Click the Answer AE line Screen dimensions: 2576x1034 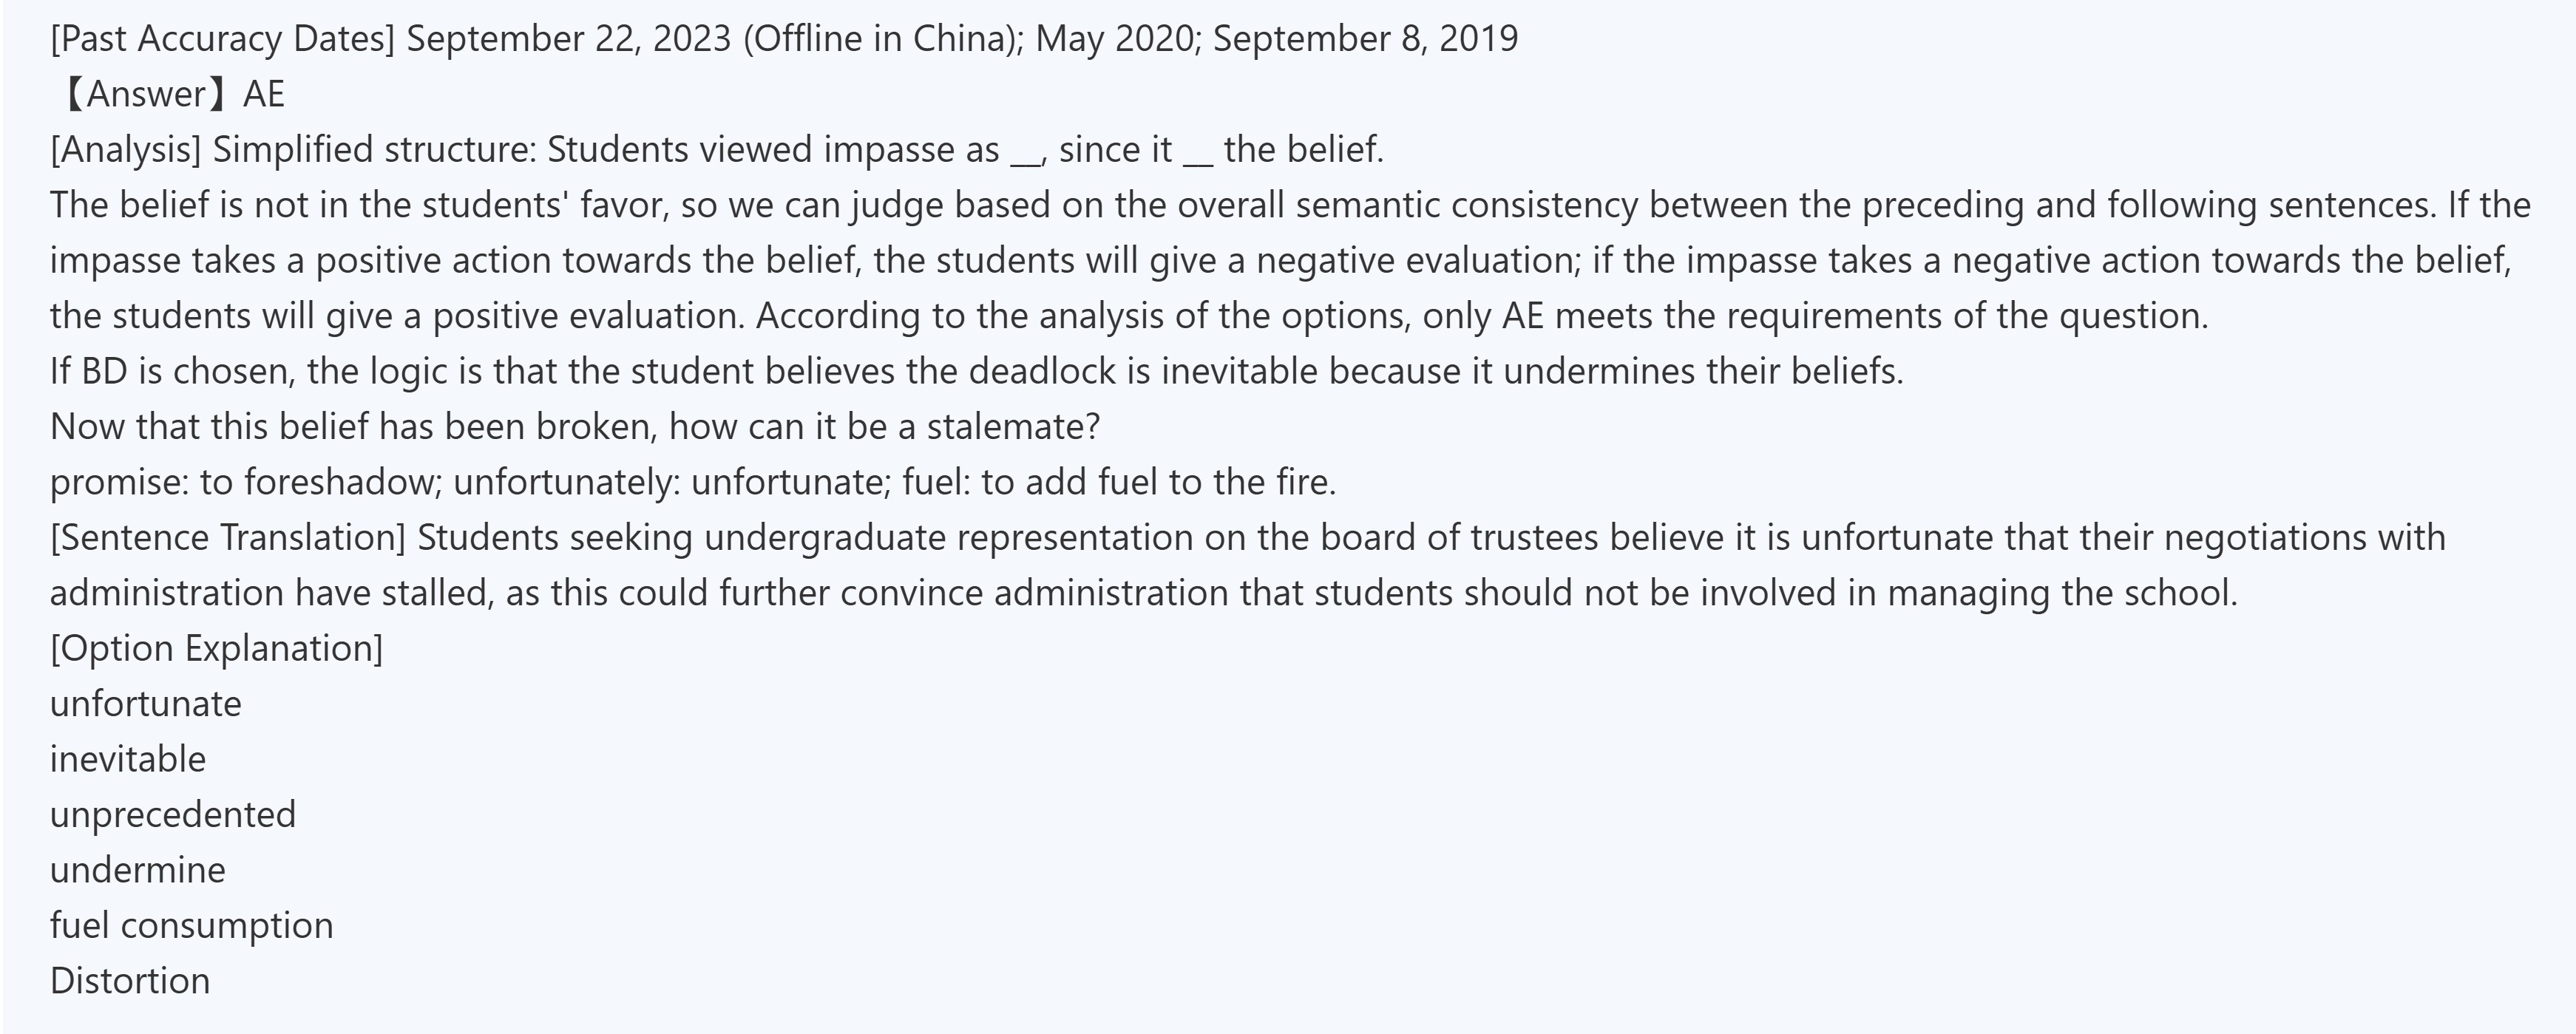170,94
